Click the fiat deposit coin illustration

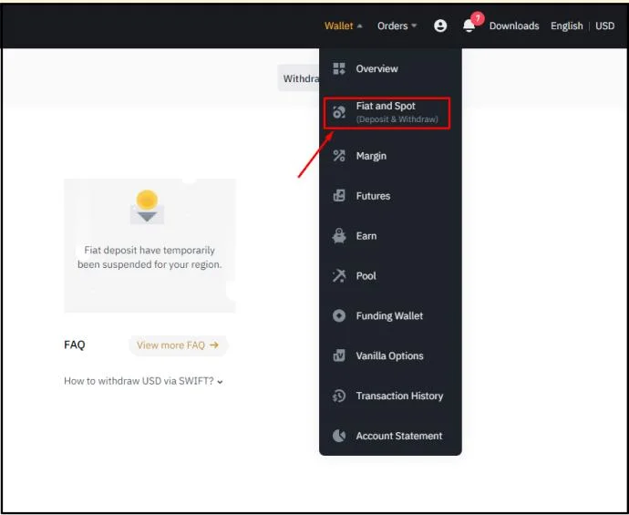[147, 207]
